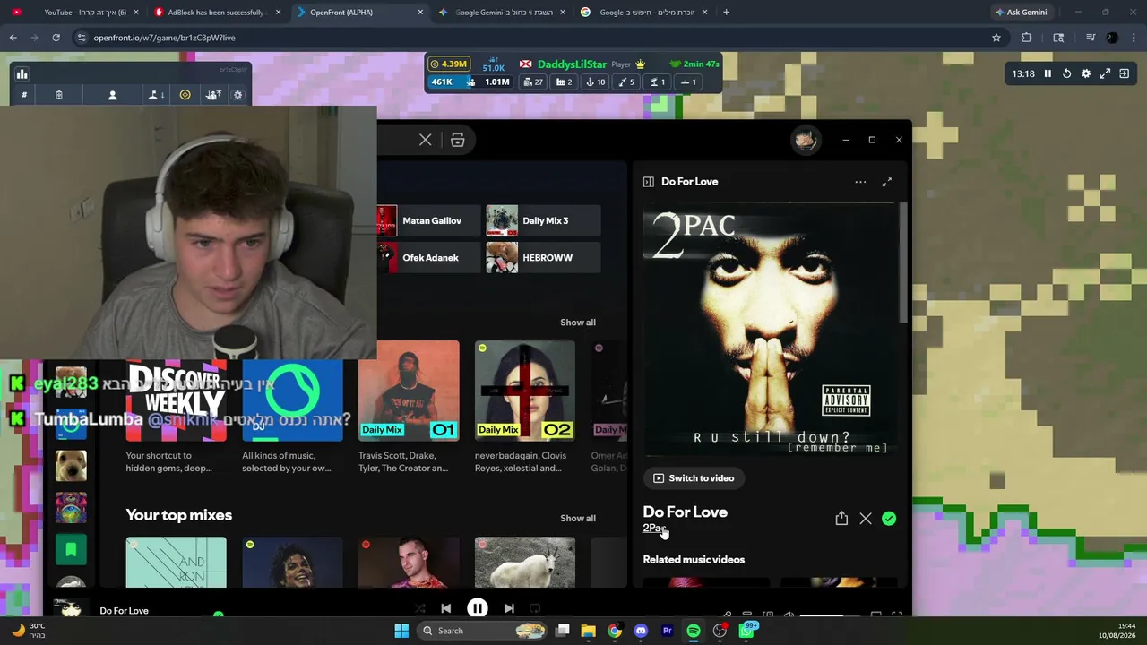Switch to video for Do For Love
The height and width of the screenshot is (645, 1147).
694,478
